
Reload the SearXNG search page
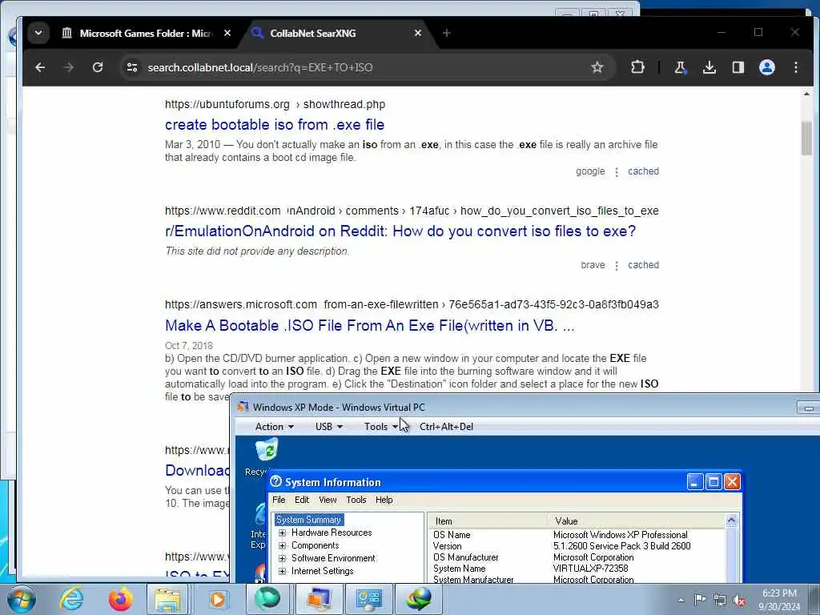pyautogui.click(x=97, y=67)
